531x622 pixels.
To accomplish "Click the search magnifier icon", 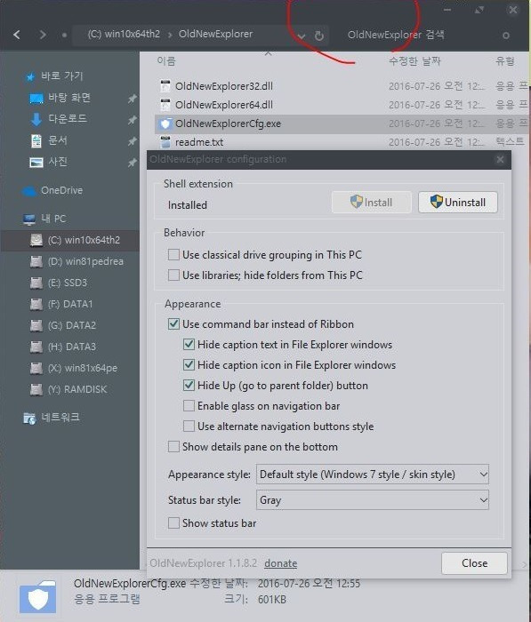I will coord(505,36).
